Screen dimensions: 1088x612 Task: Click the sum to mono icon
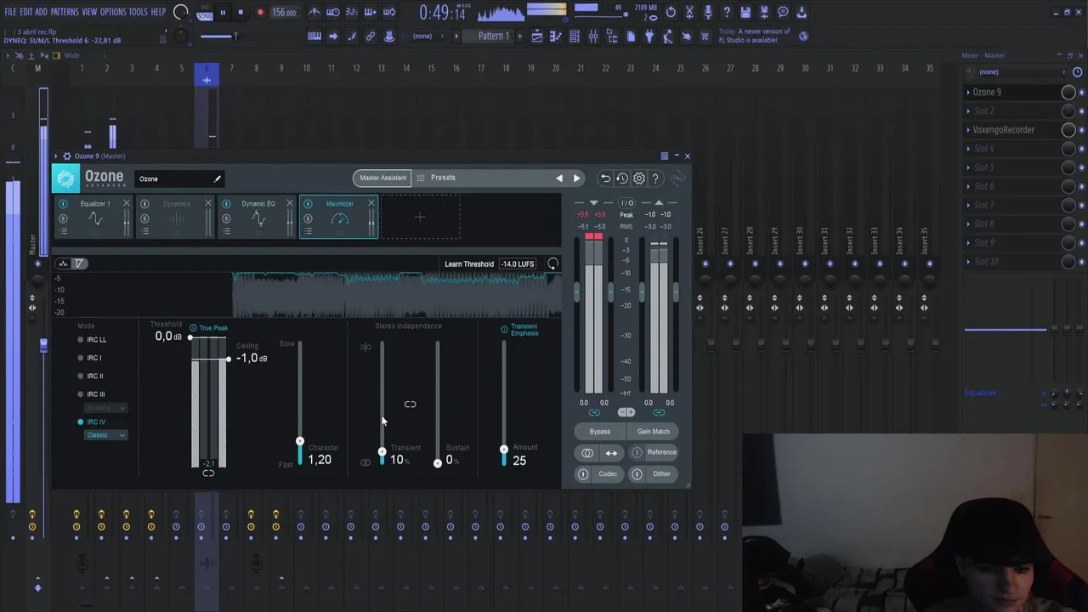point(587,453)
